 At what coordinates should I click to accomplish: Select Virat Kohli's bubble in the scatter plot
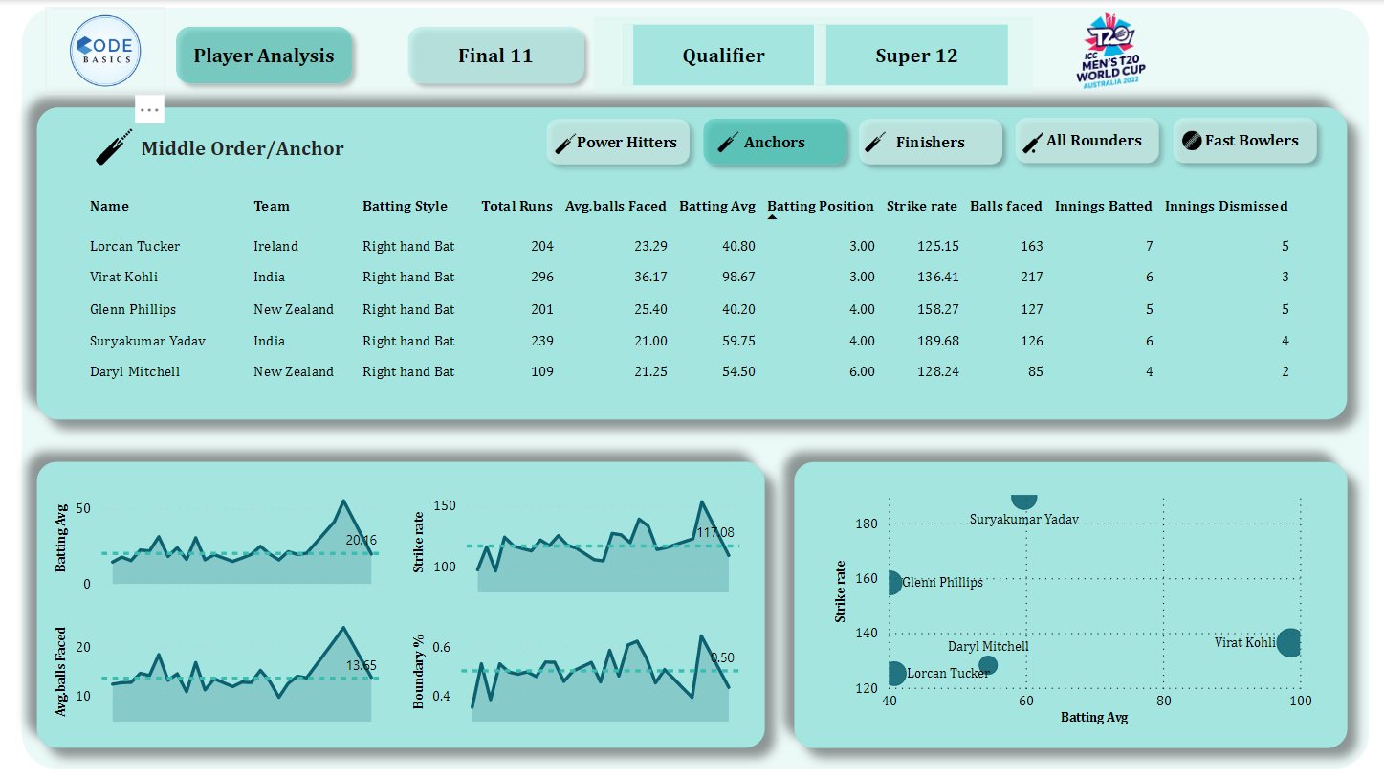[1288, 643]
